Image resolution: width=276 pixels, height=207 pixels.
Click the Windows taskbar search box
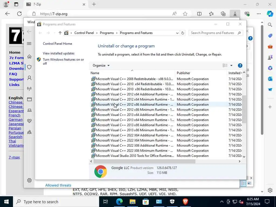(x=56, y=202)
